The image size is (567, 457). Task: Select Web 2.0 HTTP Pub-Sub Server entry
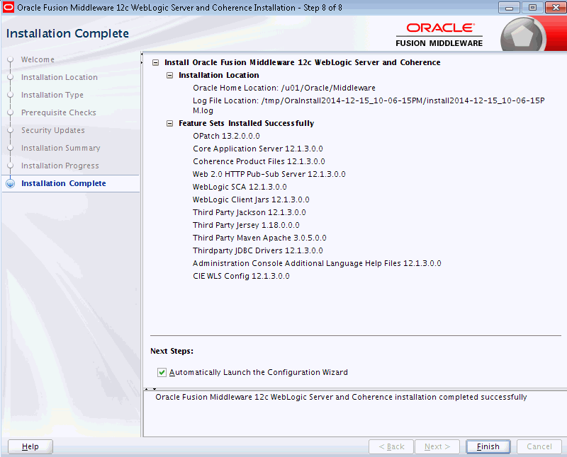click(269, 174)
